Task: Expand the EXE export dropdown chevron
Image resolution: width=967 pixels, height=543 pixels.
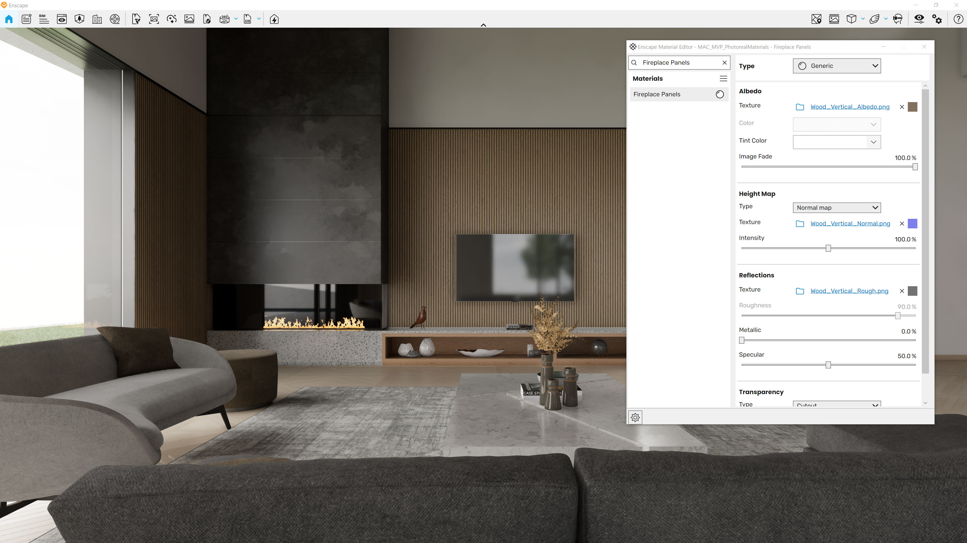Action: (259, 19)
